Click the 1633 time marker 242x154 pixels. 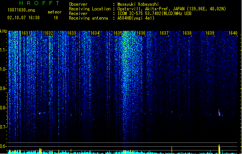click(x=72, y=33)
